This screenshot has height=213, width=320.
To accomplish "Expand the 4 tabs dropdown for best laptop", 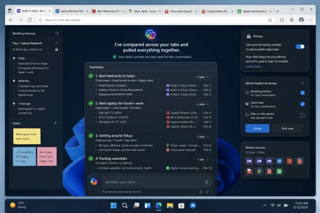I will 203,104.
